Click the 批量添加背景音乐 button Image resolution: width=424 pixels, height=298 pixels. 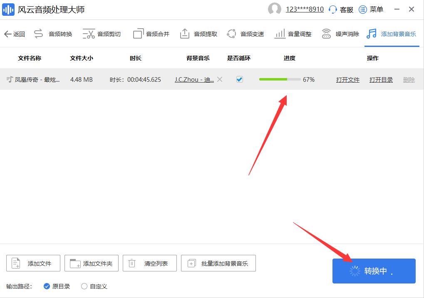(218, 263)
